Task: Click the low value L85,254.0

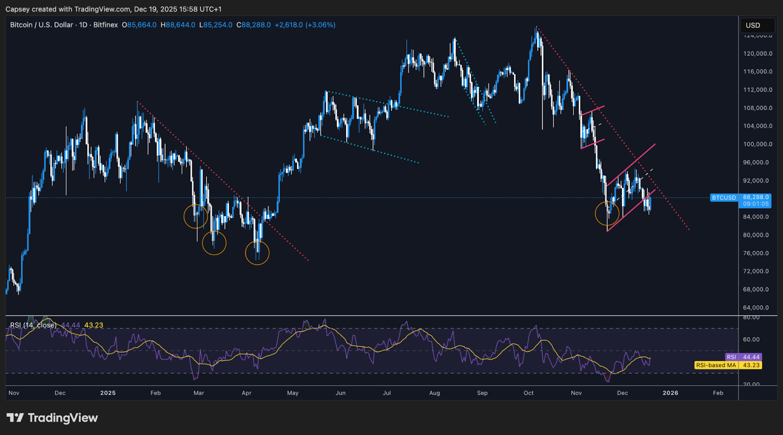Action: [x=216, y=25]
